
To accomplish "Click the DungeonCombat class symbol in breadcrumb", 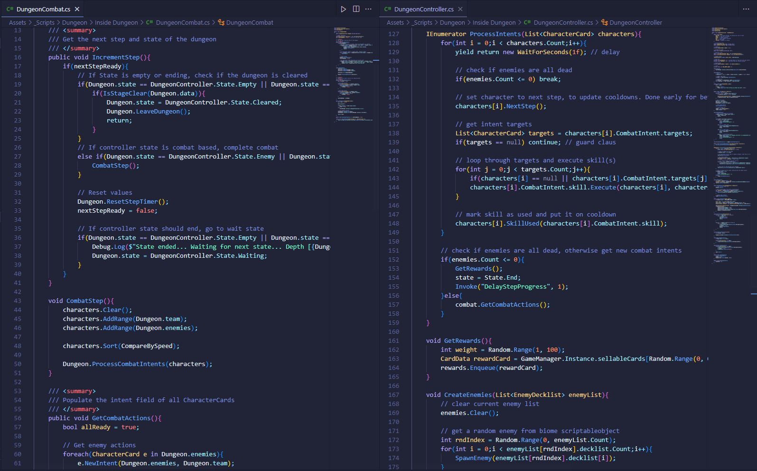I will pos(249,22).
